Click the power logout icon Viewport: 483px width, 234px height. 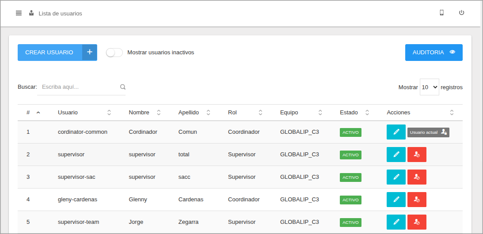tap(461, 13)
